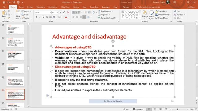Justify the text
198x111 pixels.
[x=84, y=17]
